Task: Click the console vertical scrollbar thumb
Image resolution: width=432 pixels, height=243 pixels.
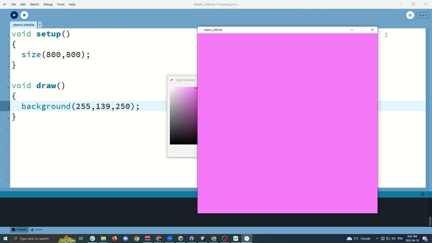Action: point(430,221)
